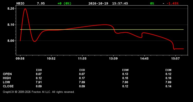Click the 8.00 y-axis label
Viewport: 193px width, 102px height.
click(11, 41)
